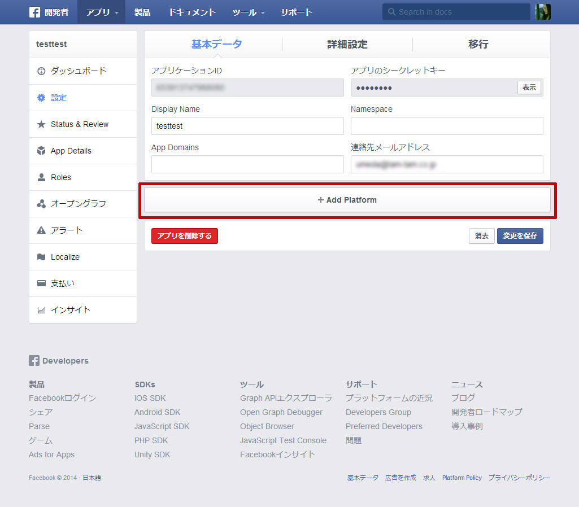Image resolution: width=579 pixels, height=507 pixels.
Task: Click the Facebookログイン footer link
Action: [62, 398]
